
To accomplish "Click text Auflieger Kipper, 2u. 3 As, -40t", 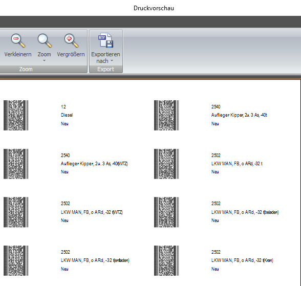I will 239,115.
